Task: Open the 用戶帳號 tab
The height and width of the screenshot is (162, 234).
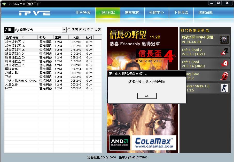Action: [x=83, y=13]
